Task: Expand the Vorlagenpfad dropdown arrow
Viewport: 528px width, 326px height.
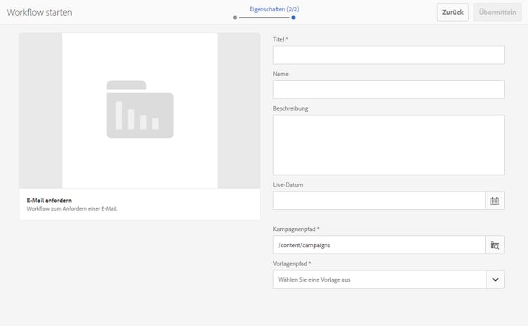Action: tap(495, 280)
